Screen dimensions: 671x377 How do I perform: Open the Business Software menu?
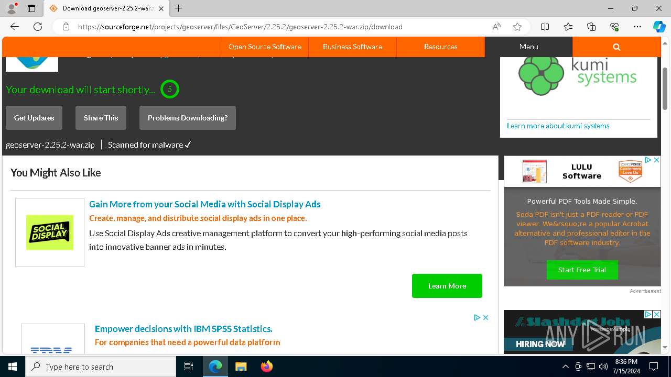[352, 47]
